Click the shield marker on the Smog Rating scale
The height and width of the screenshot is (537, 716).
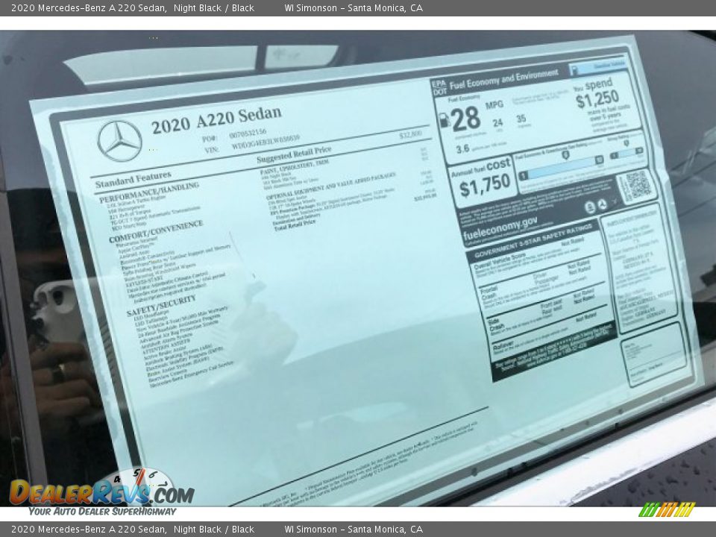[x=626, y=144]
